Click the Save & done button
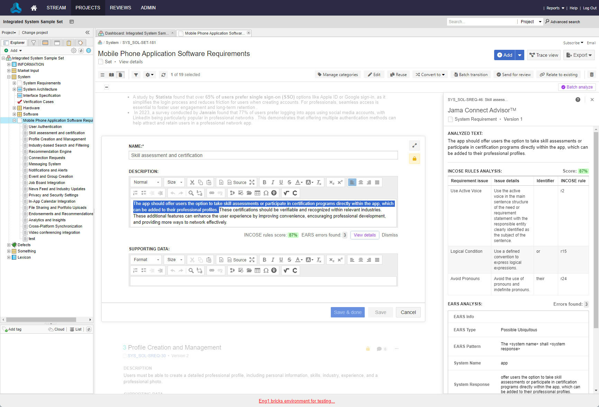This screenshot has height=407, width=599. tap(347, 312)
